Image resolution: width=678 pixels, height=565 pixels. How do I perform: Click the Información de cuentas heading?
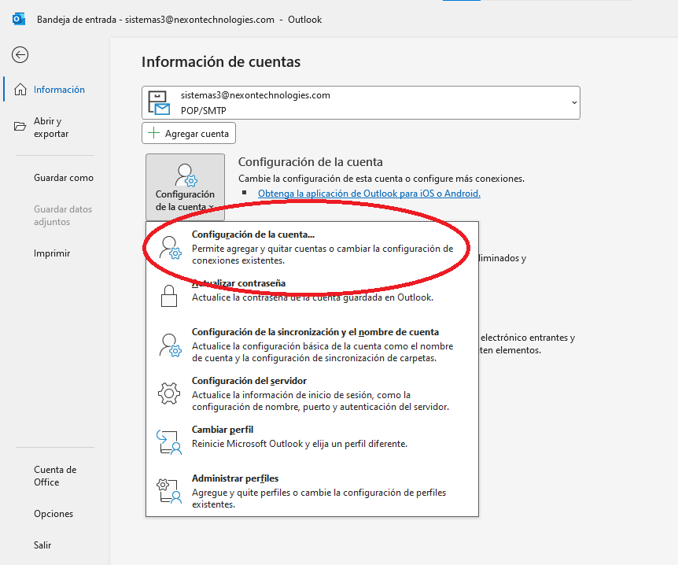click(221, 62)
